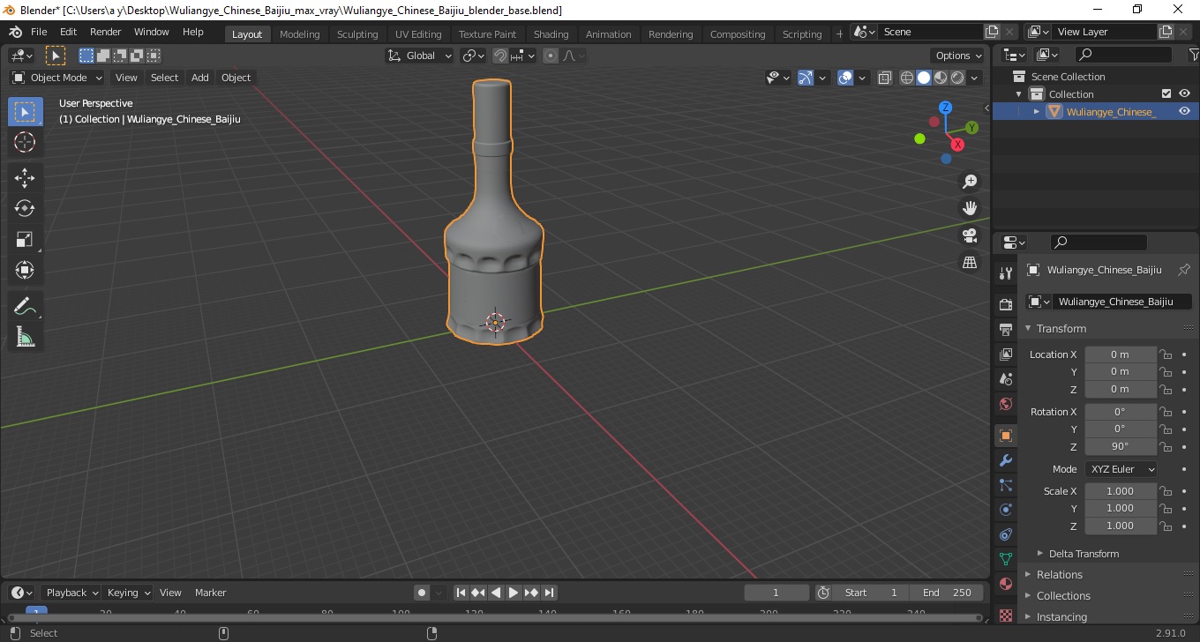Screen dimensions: 1200x642
Task: Lock Location X with its padlock
Action: 1166,355
